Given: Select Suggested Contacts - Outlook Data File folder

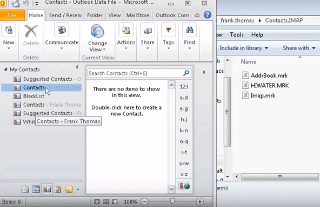Looking at the screenshot, I should pyautogui.click(x=48, y=79).
